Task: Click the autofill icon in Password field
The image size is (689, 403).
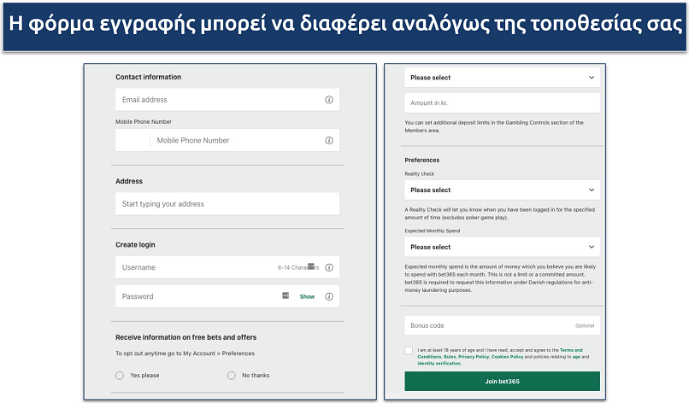Action: (x=286, y=295)
